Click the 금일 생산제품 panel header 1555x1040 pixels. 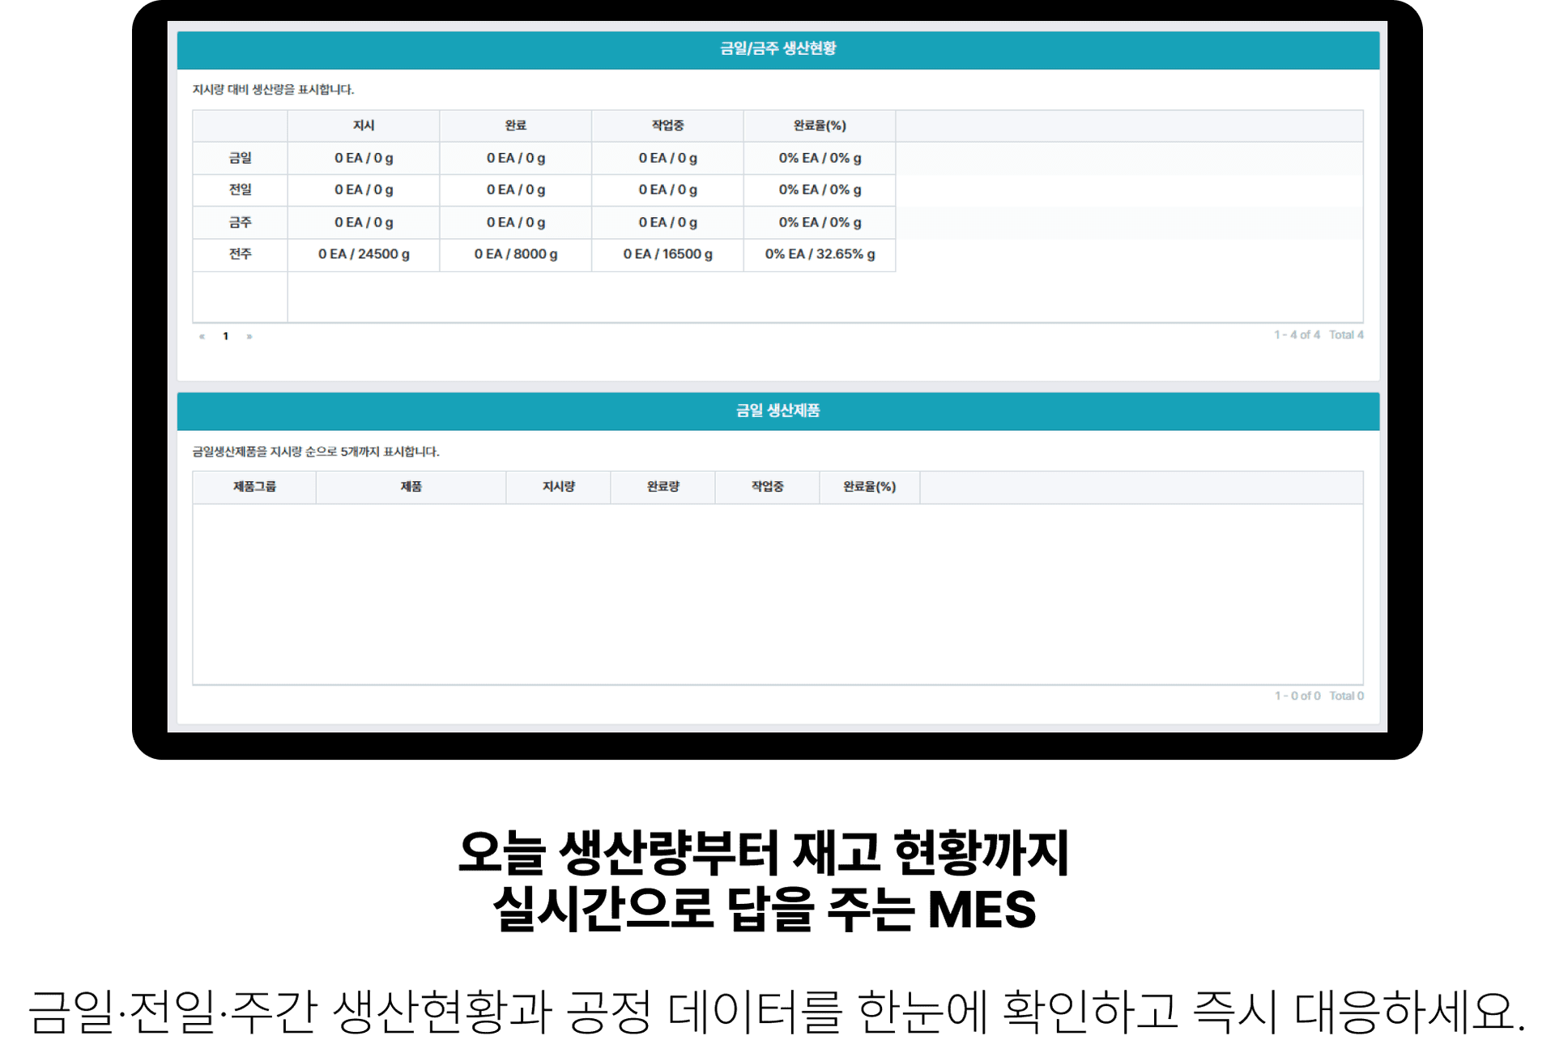[x=778, y=411]
